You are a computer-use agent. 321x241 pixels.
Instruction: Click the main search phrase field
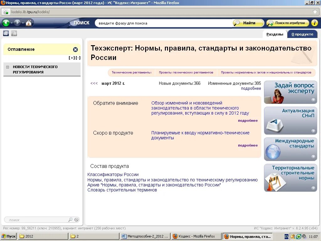coord(164,23)
